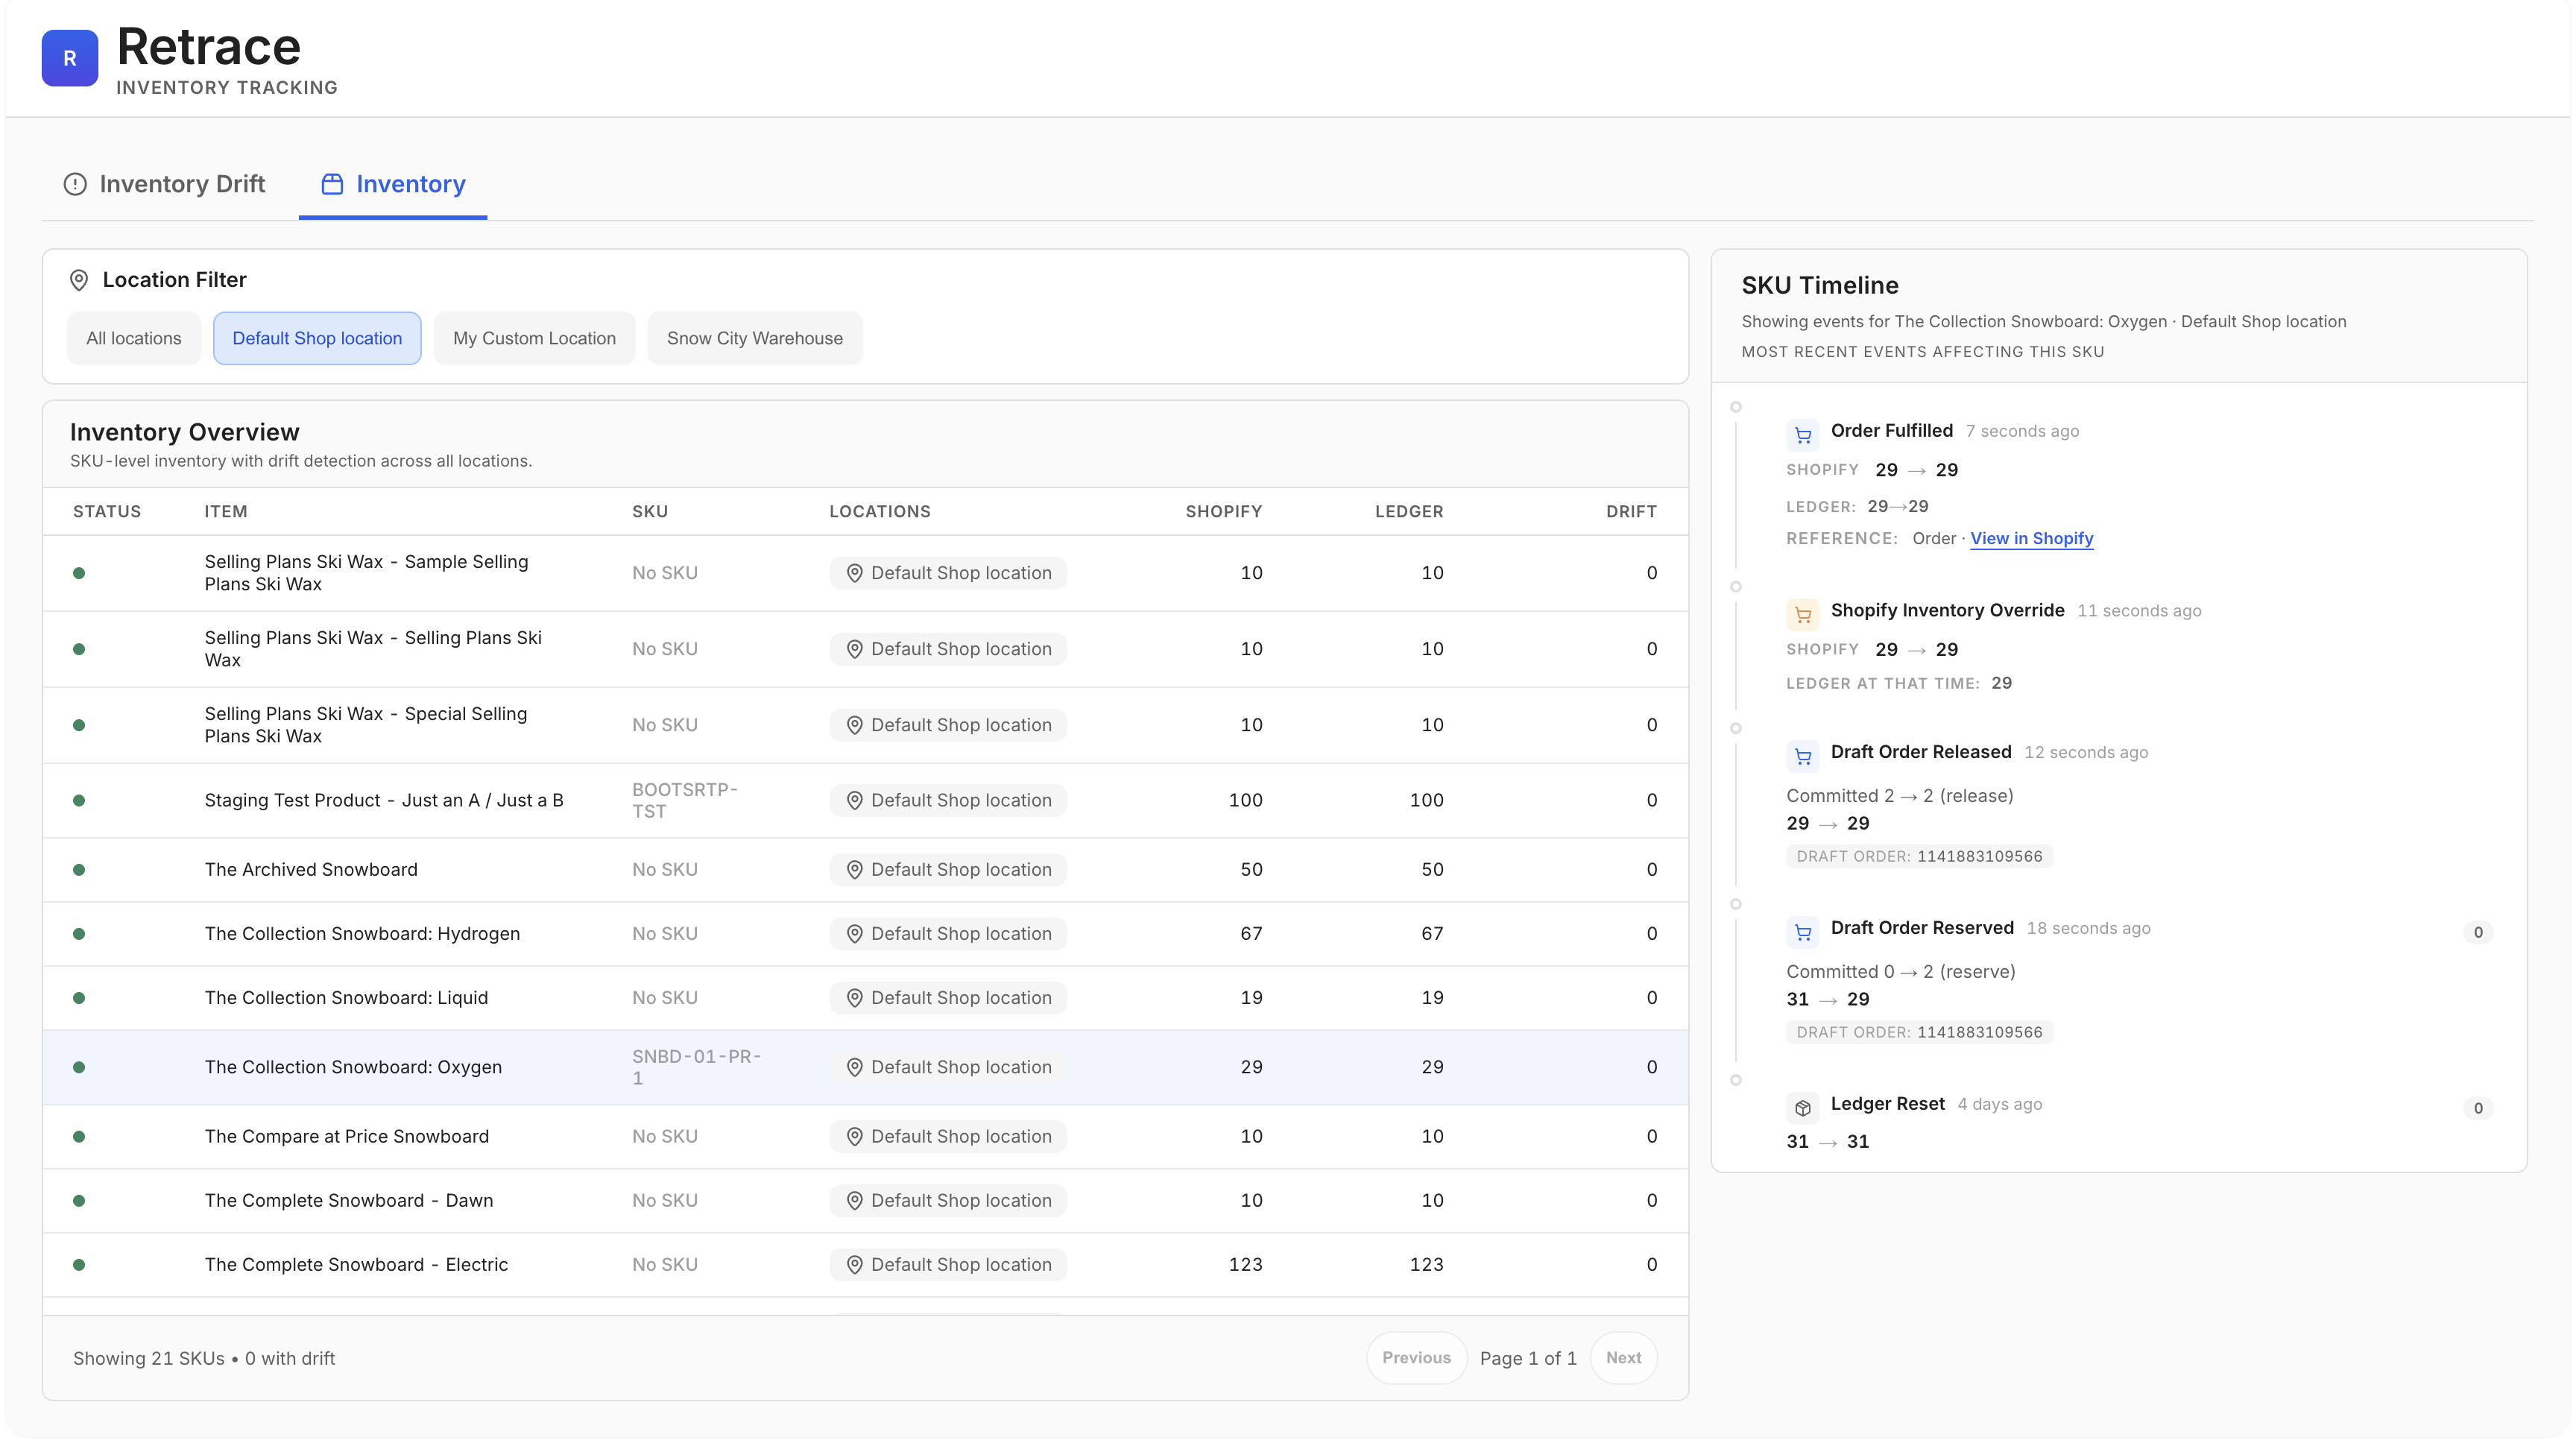Click the Default Shop location chip in Archived Snowboard row
This screenshot has width=2576, height=1443.
[948, 870]
